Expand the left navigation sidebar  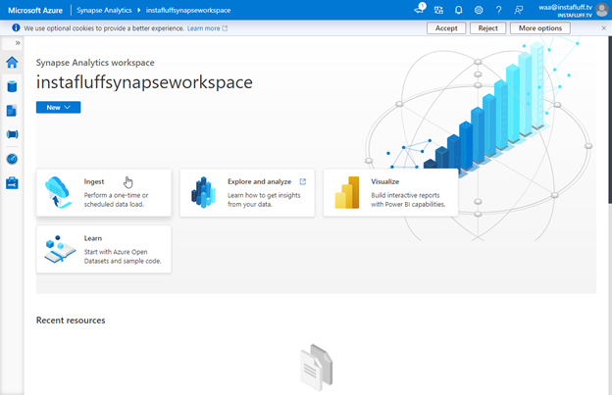(x=18, y=43)
